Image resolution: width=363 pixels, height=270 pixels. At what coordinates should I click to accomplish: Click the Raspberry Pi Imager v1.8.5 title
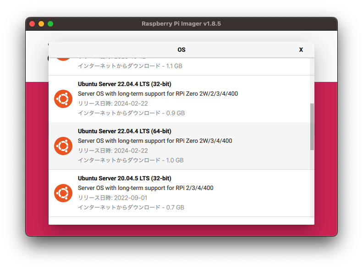coord(181,24)
